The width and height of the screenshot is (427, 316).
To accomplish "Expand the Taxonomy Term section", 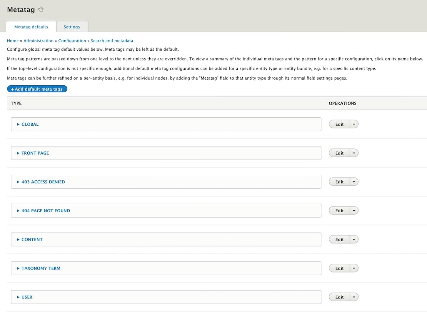I will pos(41,269).
